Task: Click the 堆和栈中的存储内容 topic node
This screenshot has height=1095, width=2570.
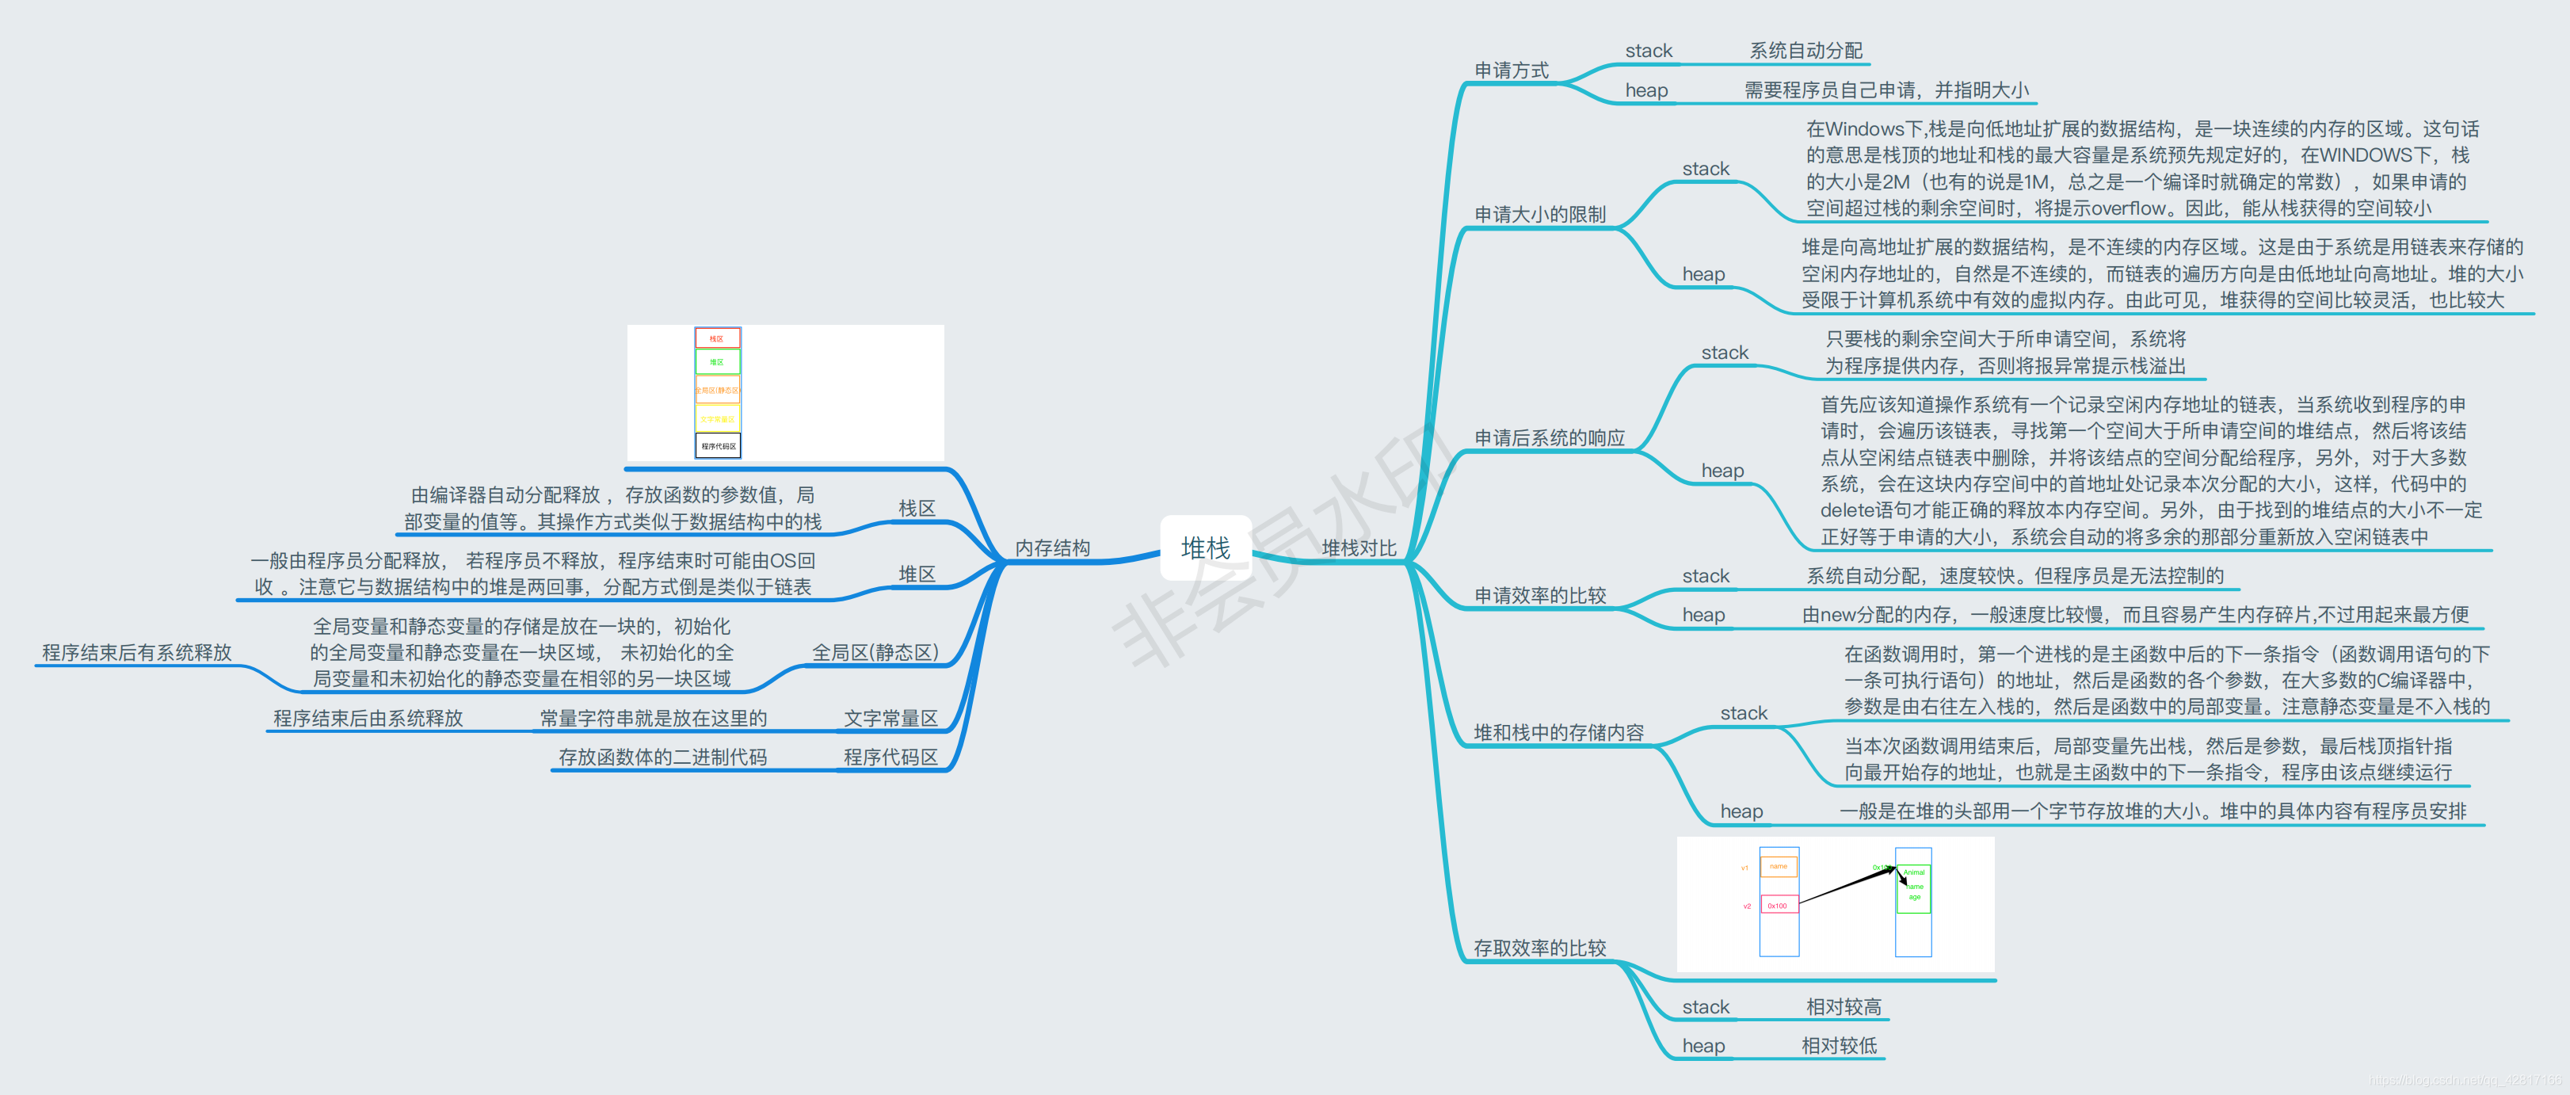Action: (x=1558, y=731)
